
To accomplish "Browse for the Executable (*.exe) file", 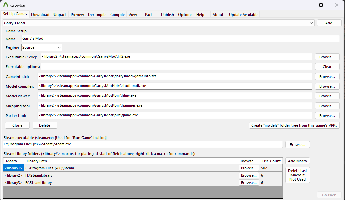I will click(327, 57).
